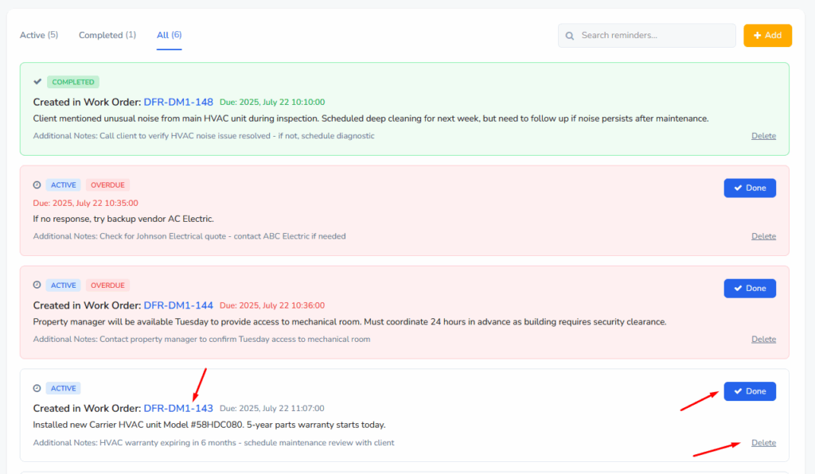Click text about unusual noise from main HVAC unit
815x474 pixels.
(371, 118)
